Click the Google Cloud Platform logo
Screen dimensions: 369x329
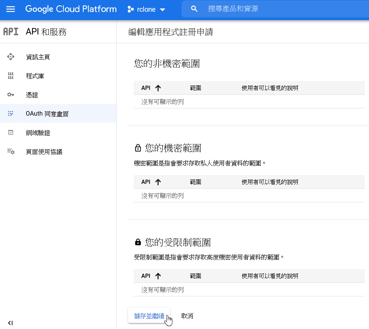point(71,9)
